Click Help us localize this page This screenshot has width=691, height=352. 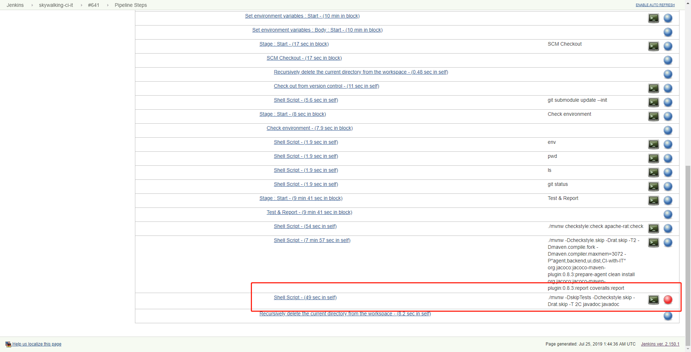pos(37,344)
